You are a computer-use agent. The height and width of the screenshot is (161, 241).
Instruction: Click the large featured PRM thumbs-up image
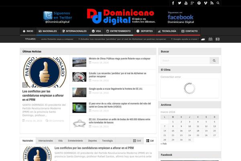(45, 72)
